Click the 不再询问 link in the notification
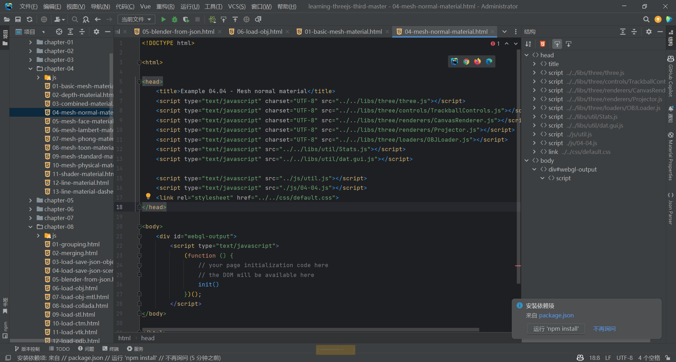 (x=605, y=329)
